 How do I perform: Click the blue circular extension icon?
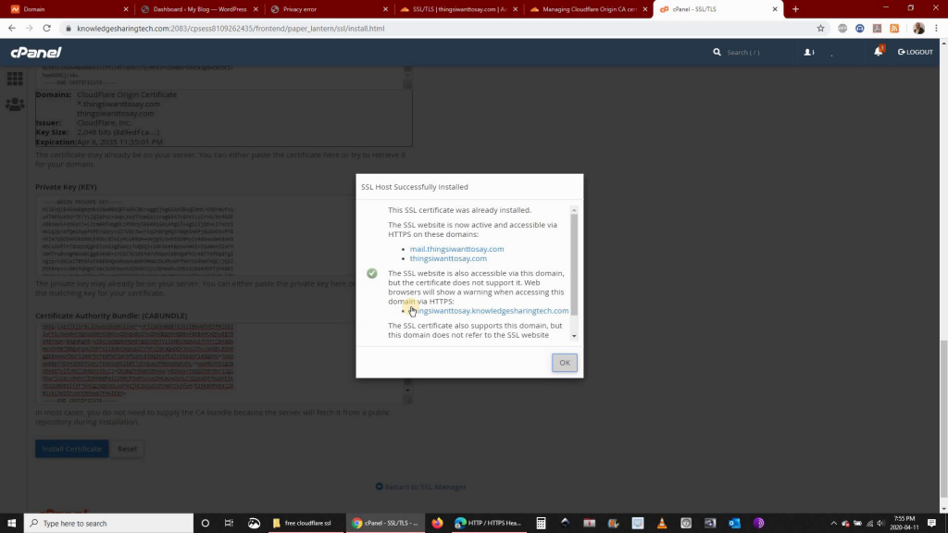coord(860,29)
